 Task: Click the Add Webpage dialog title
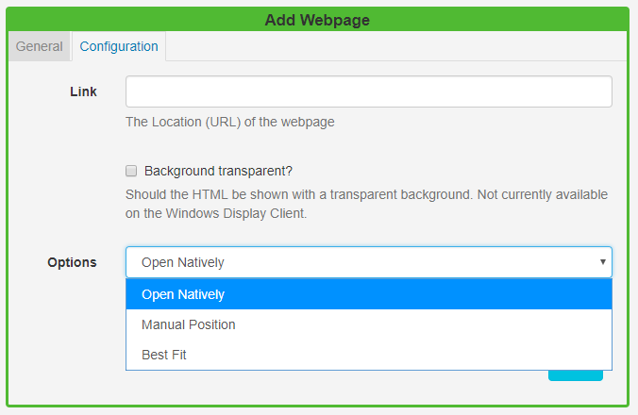tap(318, 19)
